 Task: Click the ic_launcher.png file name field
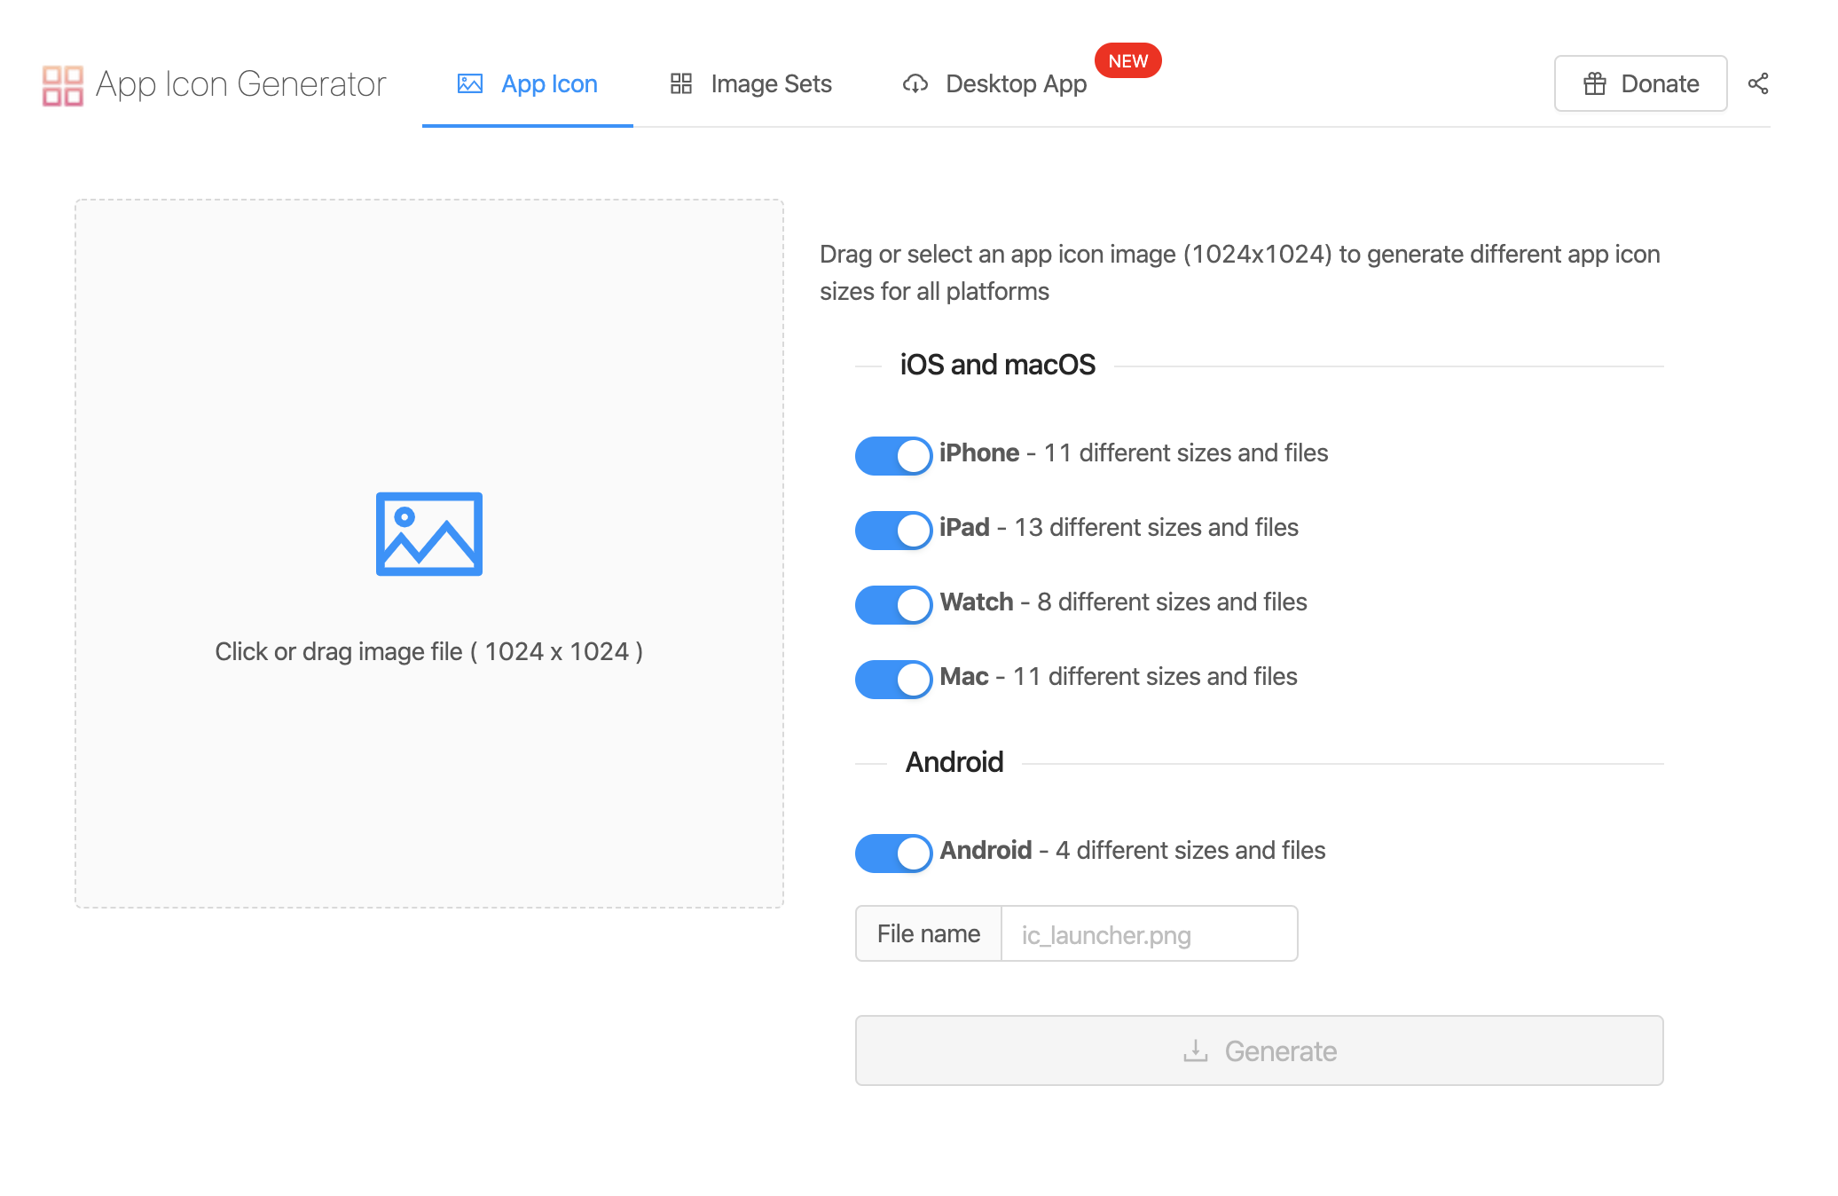pyautogui.click(x=1148, y=934)
